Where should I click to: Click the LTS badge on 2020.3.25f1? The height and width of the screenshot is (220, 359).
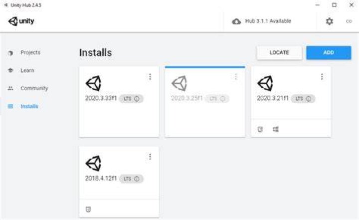click(x=217, y=99)
